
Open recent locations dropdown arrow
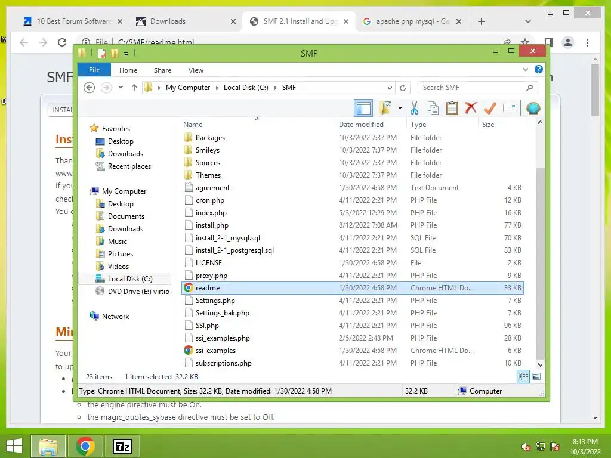[x=121, y=88]
